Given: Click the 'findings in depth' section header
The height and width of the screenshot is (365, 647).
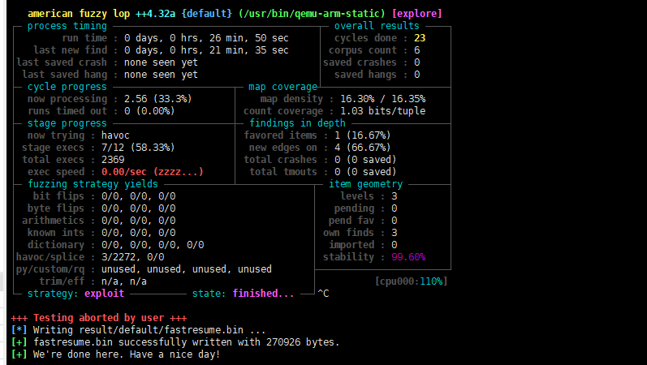Looking at the screenshot, I should (x=297, y=123).
